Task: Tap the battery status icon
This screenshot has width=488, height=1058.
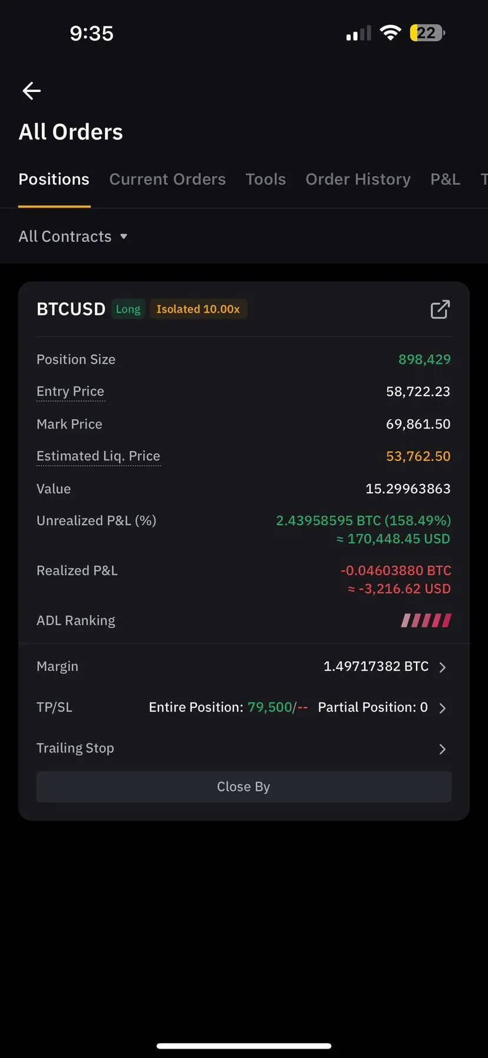Action: 427,33
